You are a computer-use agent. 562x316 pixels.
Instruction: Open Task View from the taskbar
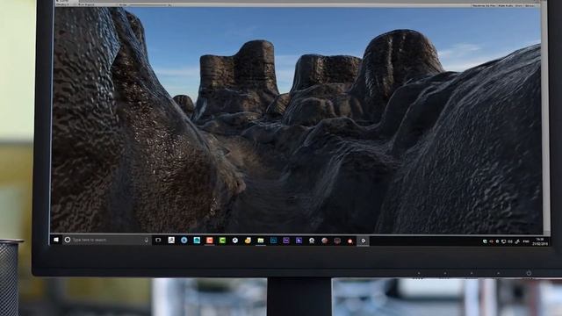pyautogui.click(x=158, y=240)
